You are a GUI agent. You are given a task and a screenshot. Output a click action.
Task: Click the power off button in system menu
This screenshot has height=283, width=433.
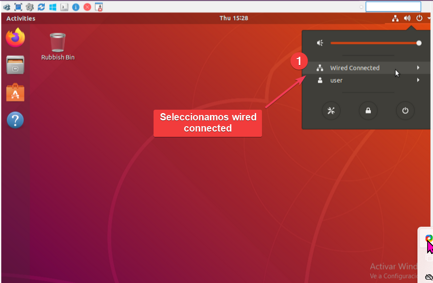(405, 111)
